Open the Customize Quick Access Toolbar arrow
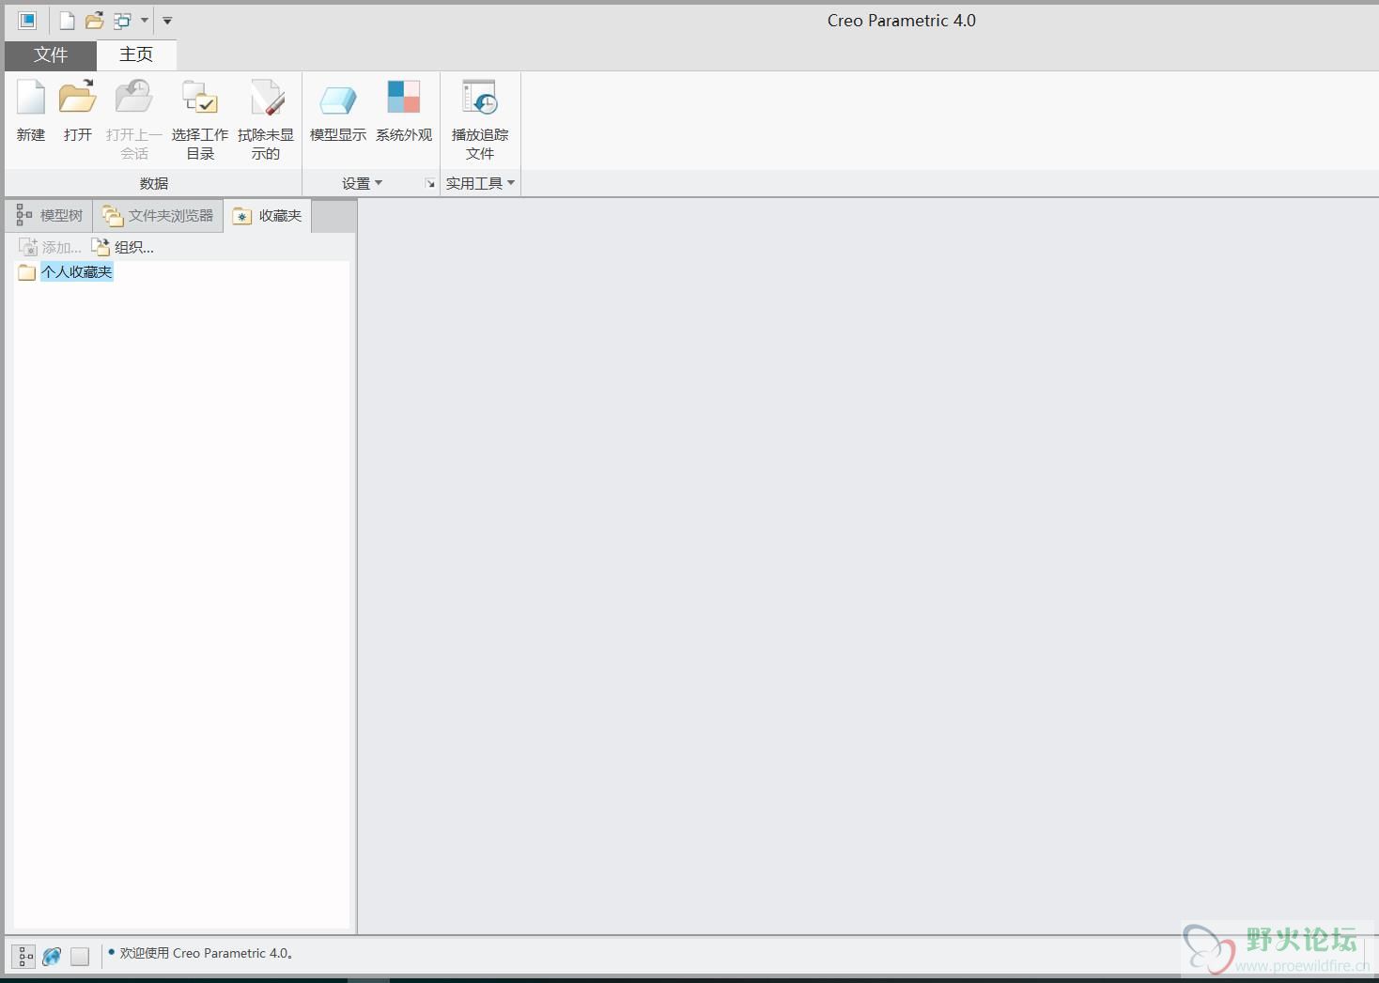This screenshot has width=1379, height=983. pyautogui.click(x=167, y=21)
